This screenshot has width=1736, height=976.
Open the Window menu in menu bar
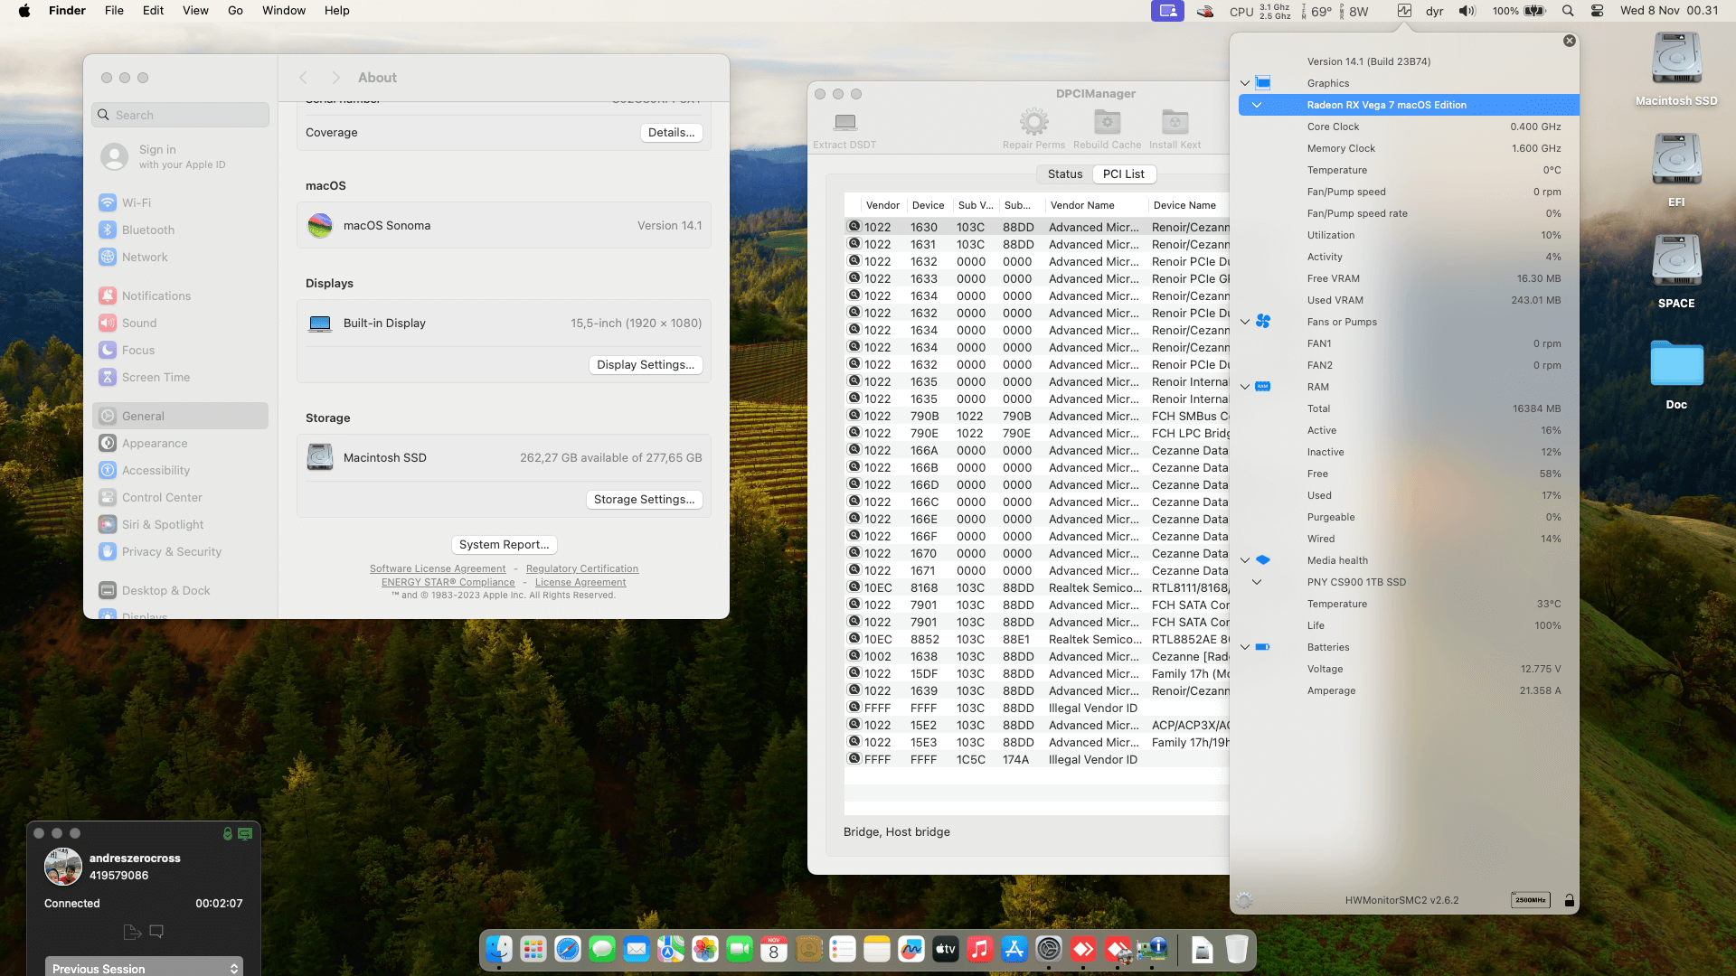coord(284,11)
